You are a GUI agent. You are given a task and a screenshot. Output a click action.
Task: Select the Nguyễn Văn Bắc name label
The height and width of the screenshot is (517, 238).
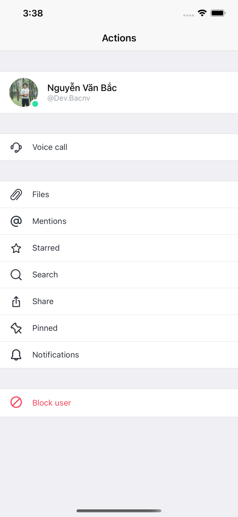82,88
